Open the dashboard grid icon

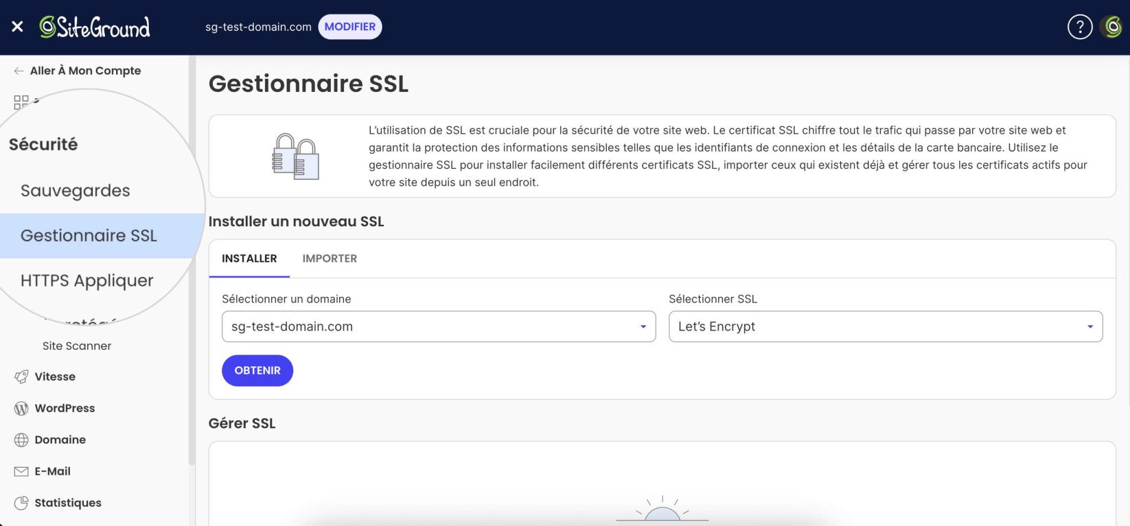(21, 102)
